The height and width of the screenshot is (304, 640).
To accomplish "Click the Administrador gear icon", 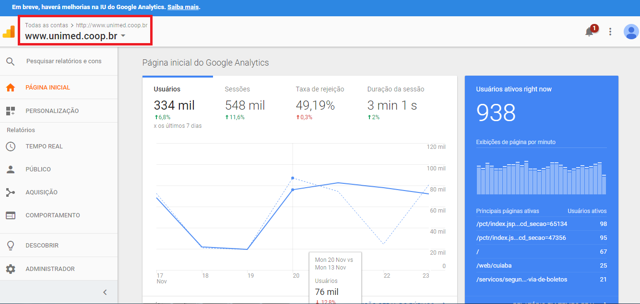I will 11,269.
